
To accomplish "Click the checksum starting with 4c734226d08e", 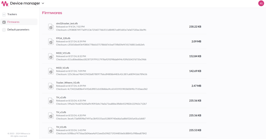I will 102,89.
